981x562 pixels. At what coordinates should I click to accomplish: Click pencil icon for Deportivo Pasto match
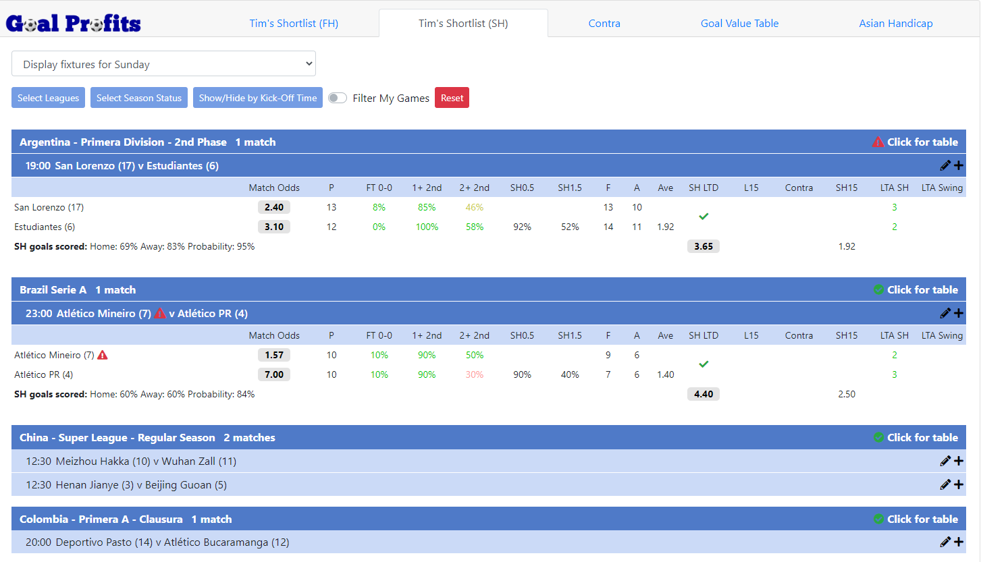(945, 542)
